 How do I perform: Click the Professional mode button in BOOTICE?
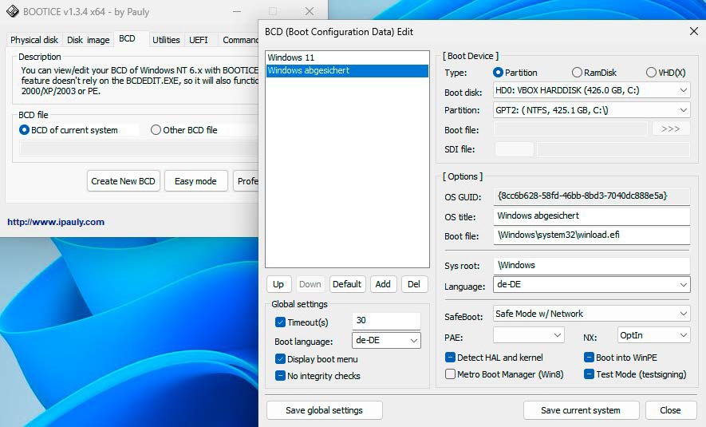pyautogui.click(x=247, y=181)
